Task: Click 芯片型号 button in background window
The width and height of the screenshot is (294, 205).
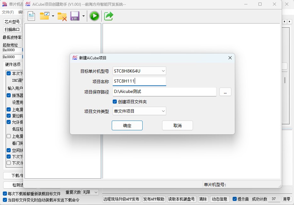Action: point(12,22)
